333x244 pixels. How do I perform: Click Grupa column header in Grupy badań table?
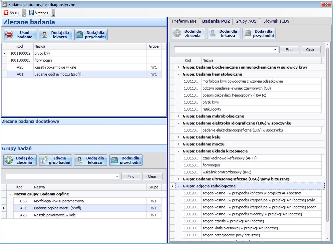(153, 187)
